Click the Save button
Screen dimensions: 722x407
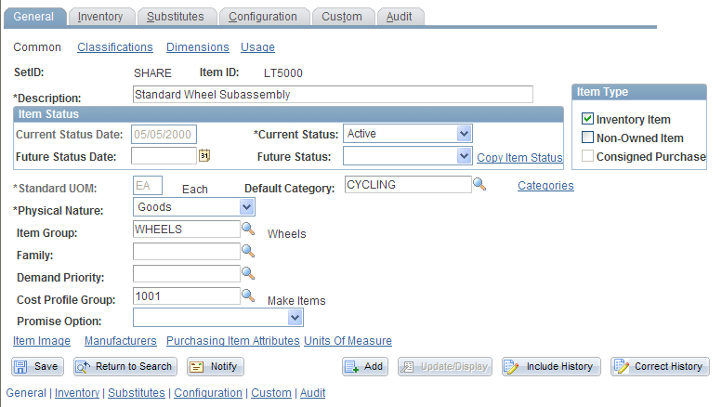click(38, 366)
